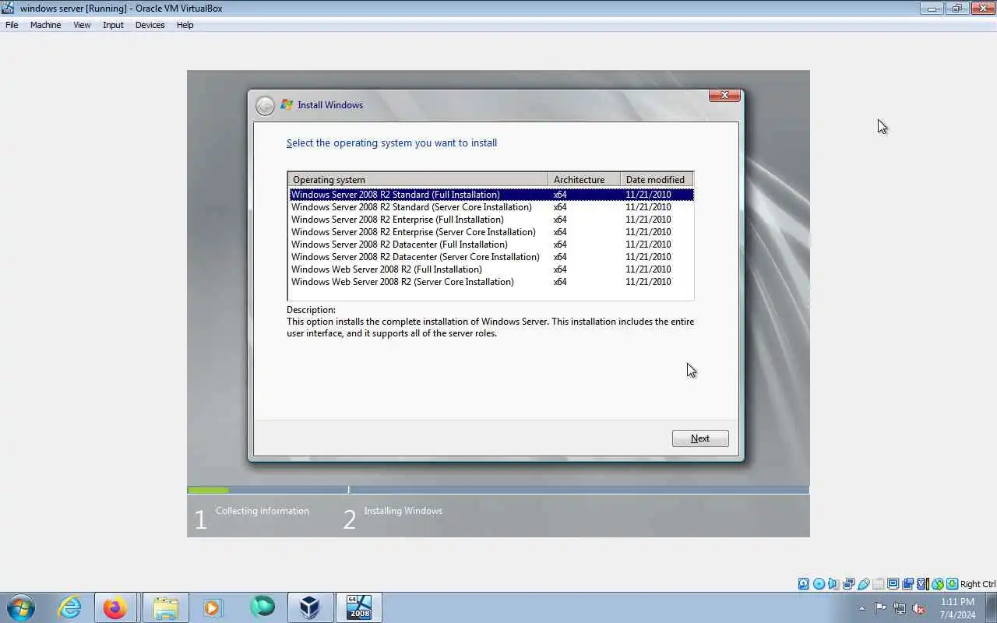The height and width of the screenshot is (623, 997).
Task: Open the Machine menu
Action: (45, 25)
